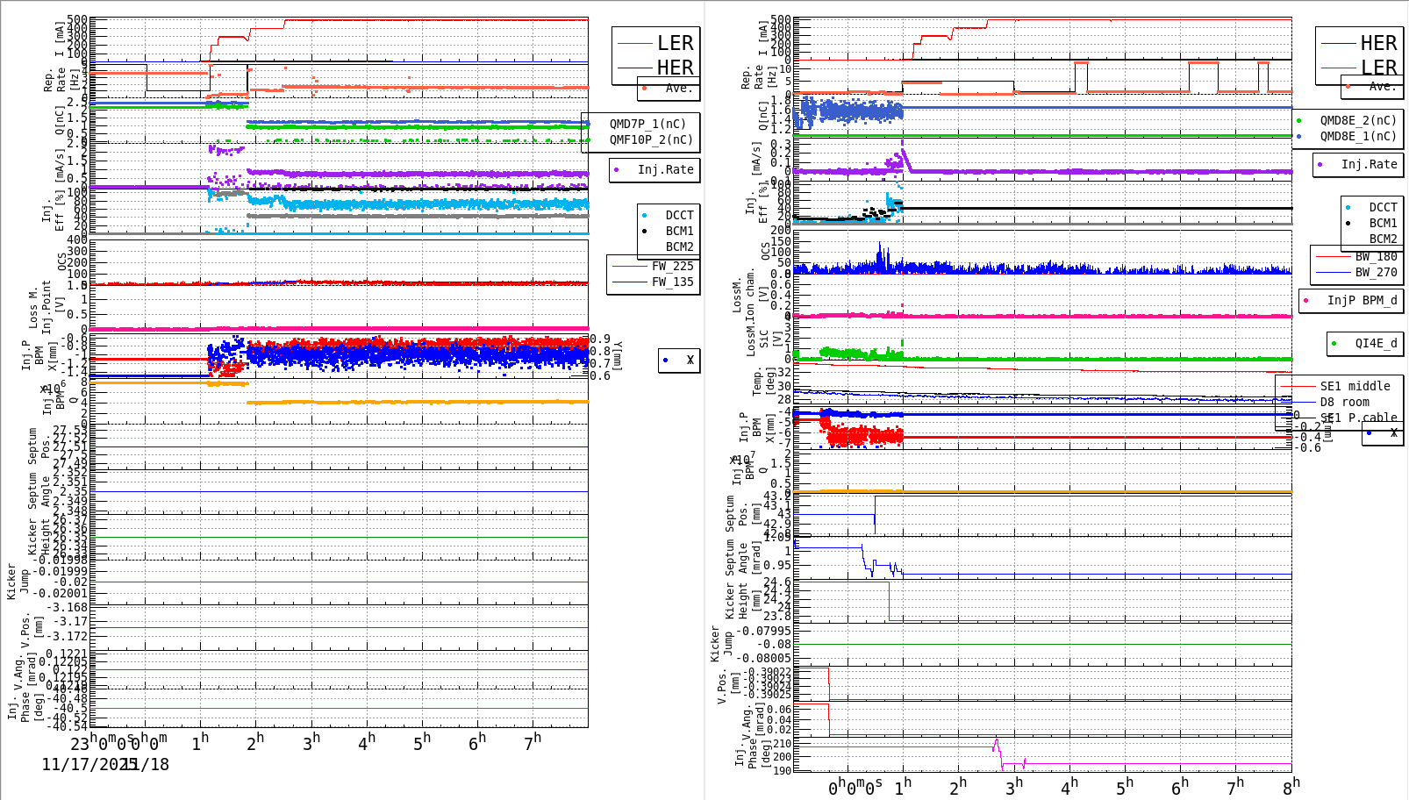The image size is (1409, 800).
Task: Click the 7h time tick on the left plot
Action: [x=533, y=742]
